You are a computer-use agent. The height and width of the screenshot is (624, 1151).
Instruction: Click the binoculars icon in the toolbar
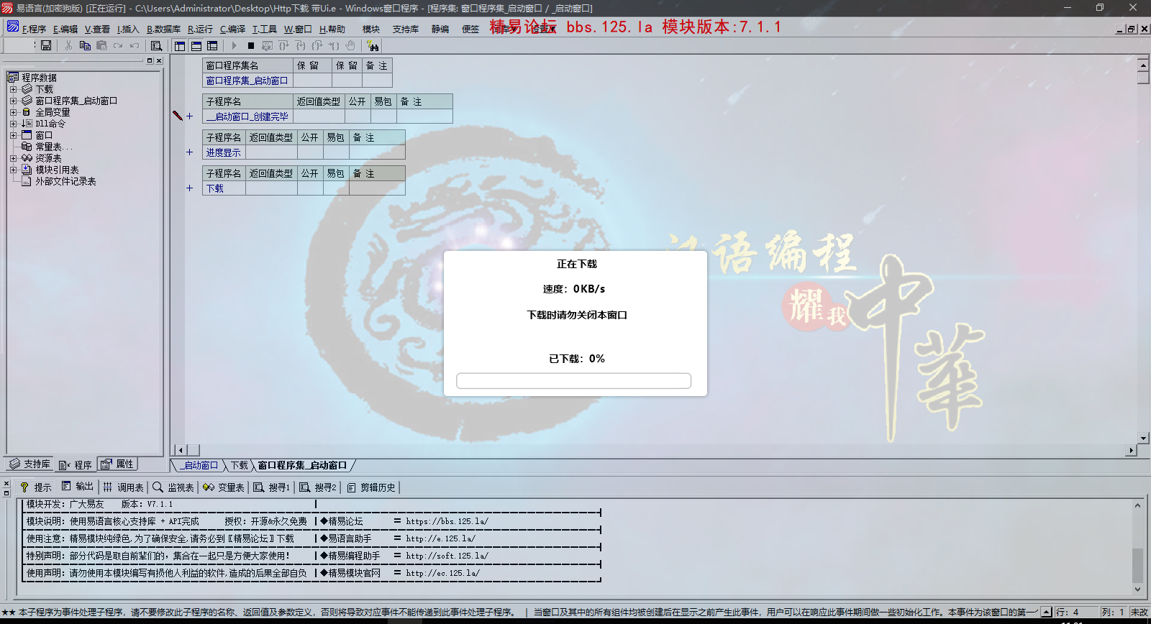(x=373, y=45)
